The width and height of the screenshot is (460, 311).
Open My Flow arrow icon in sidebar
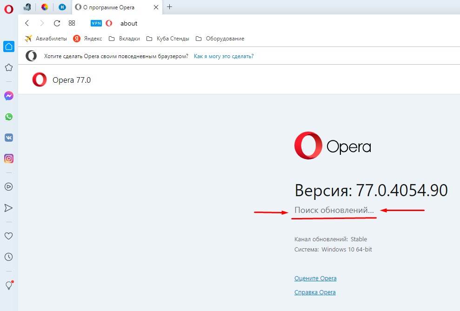[8, 208]
